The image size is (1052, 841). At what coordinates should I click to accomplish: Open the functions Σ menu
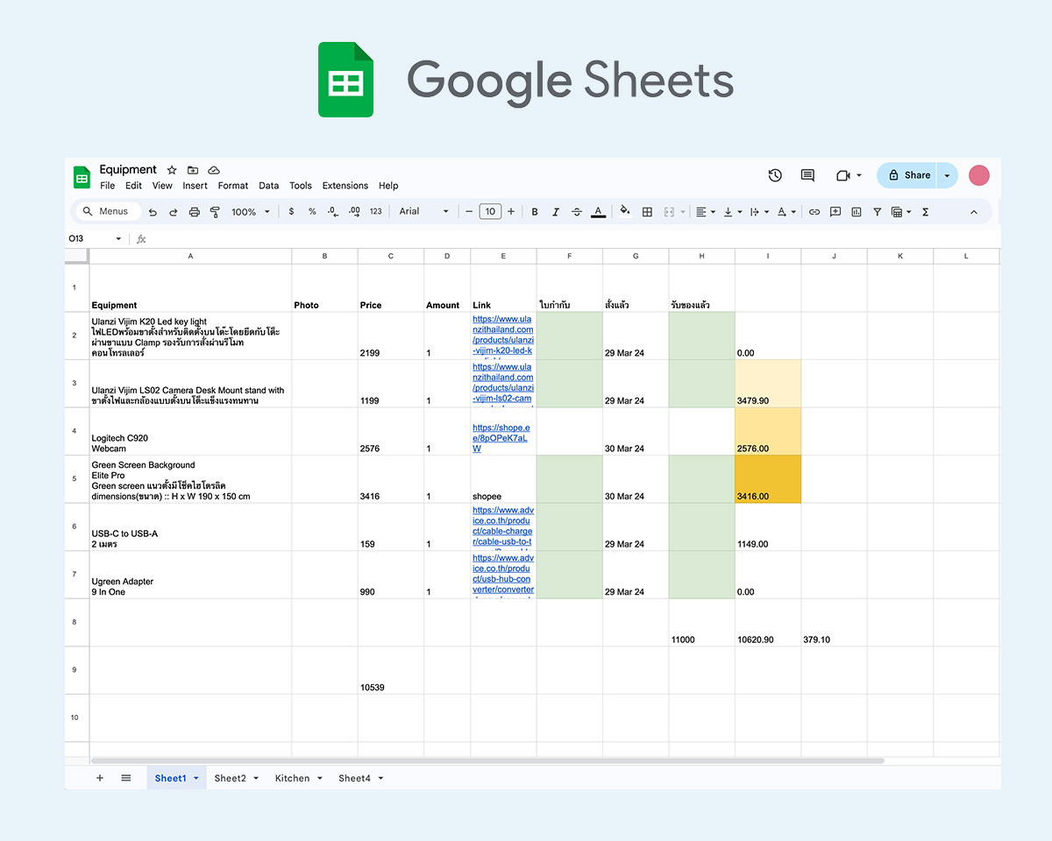[x=925, y=211]
